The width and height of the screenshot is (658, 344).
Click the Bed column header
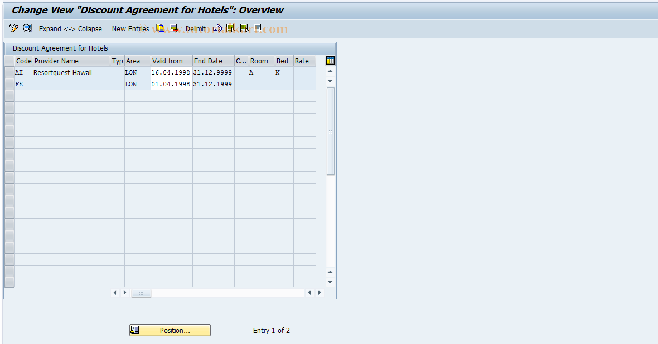(284, 61)
